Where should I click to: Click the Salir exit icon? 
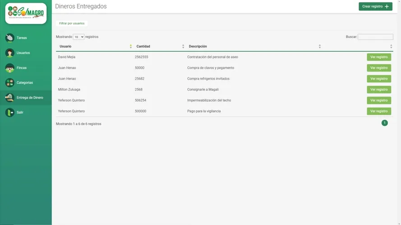point(9,112)
